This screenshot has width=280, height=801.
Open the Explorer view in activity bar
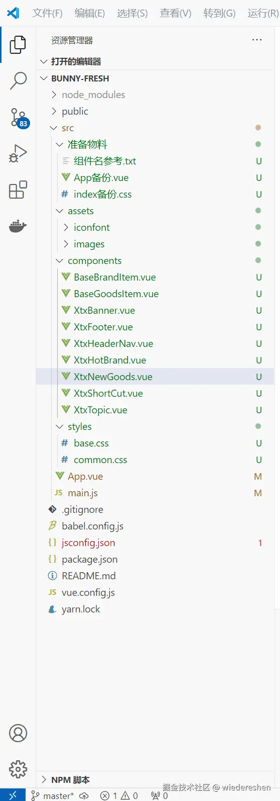point(18,45)
